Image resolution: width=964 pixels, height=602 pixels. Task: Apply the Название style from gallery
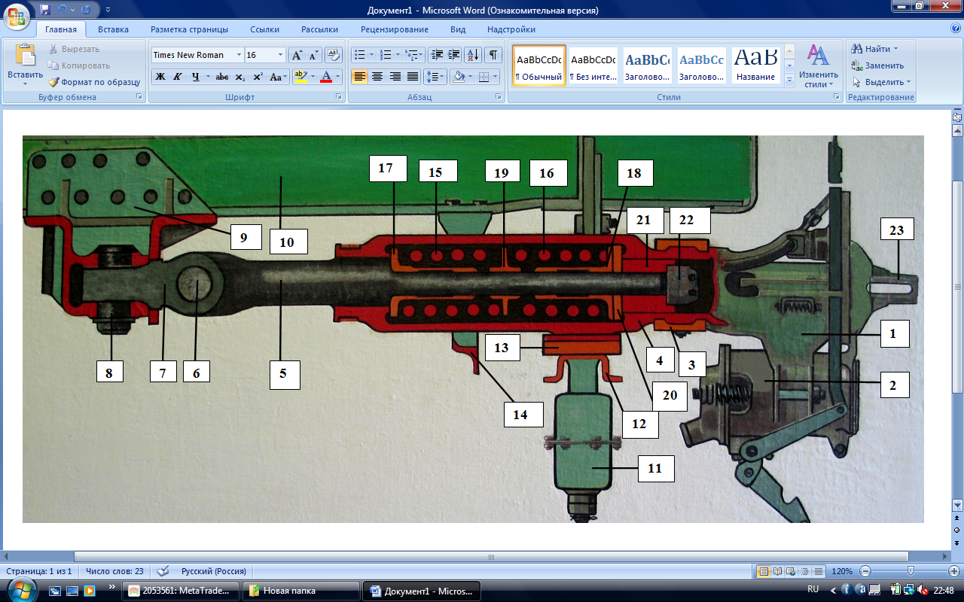pos(756,66)
